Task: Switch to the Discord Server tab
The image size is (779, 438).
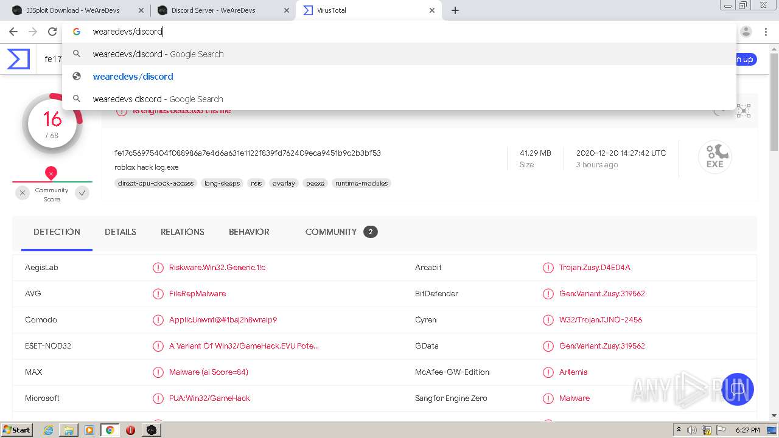Action: click(222, 10)
